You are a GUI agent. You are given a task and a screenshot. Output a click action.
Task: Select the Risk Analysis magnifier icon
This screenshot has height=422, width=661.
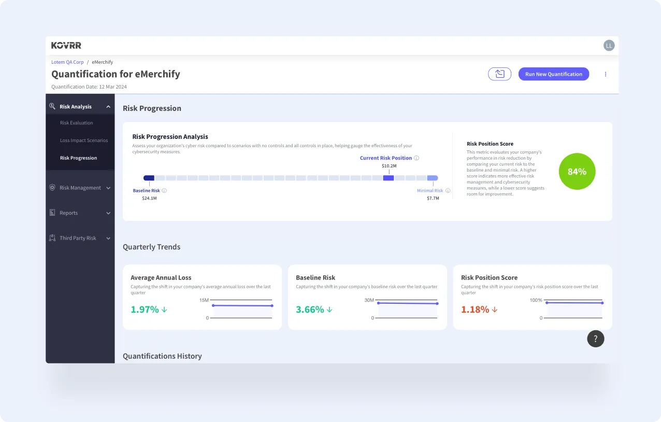pos(52,106)
